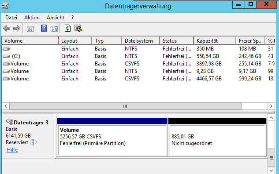279x174 pixels.
Task: Close the Datenträgerverwaltung window
Action: 266,4
